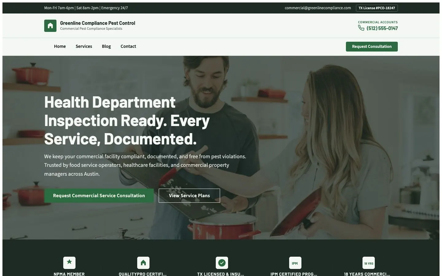Screen dimensions: 442x276
Task: Click the TX License #PCO-18247 badge
Action: 377,8
